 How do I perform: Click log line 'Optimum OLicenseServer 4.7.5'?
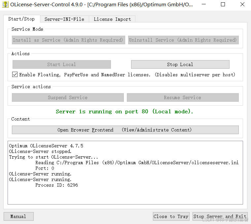[46, 146]
